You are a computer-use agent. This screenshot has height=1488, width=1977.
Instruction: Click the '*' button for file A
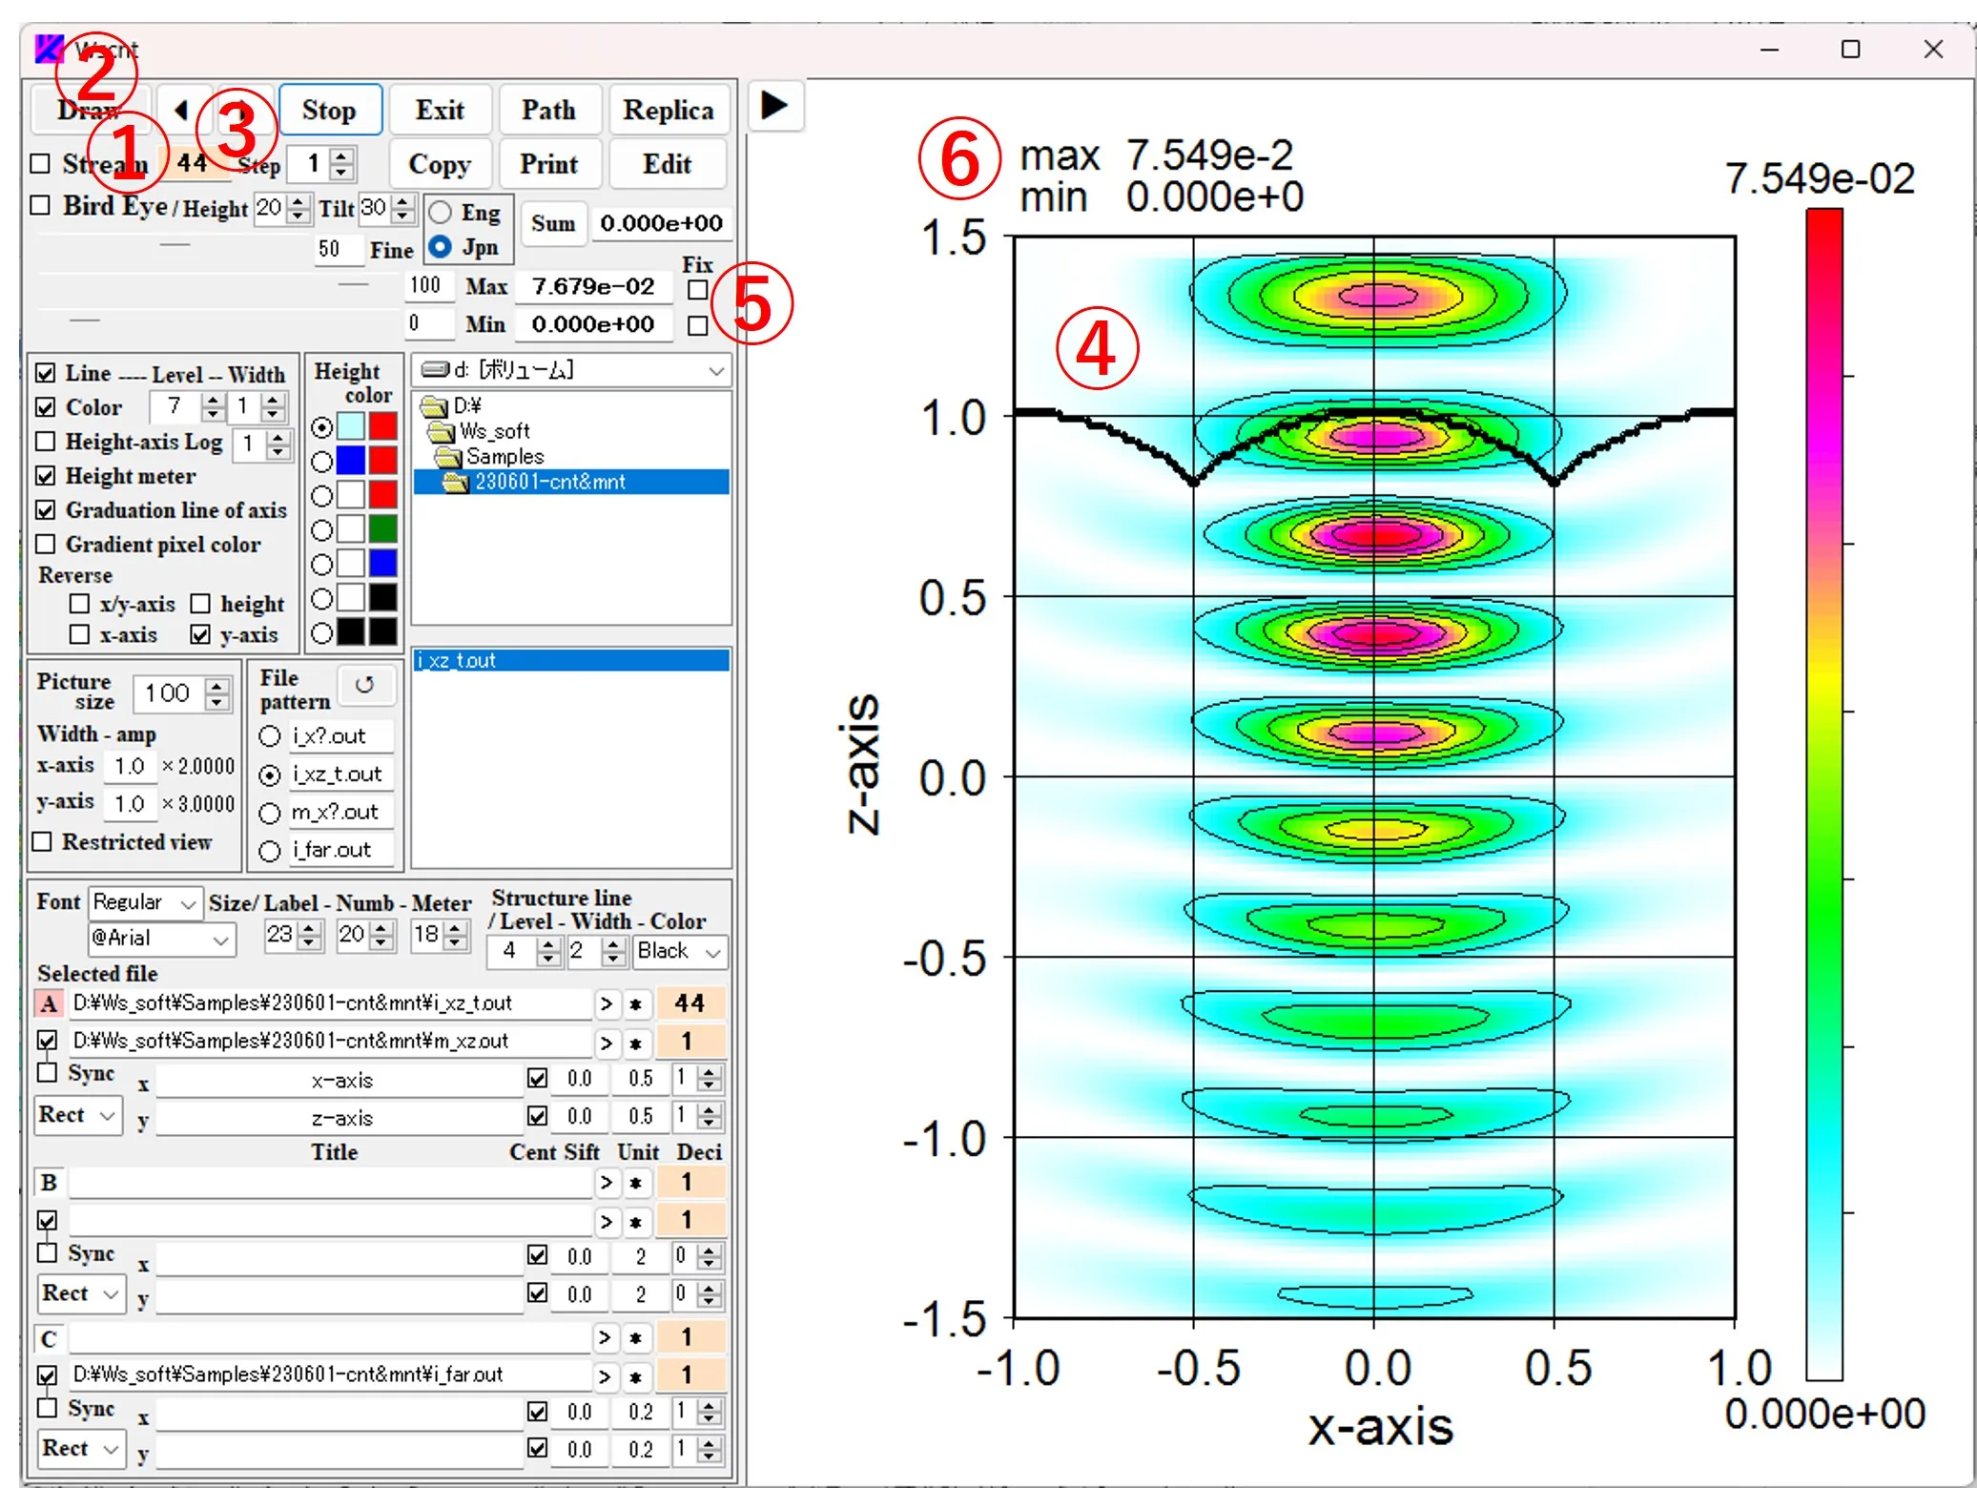click(x=635, y=1003)
